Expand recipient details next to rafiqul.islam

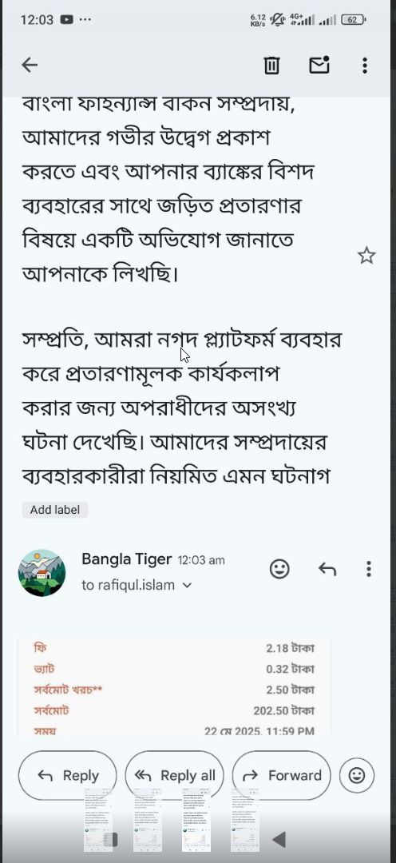tap(187, 586)
